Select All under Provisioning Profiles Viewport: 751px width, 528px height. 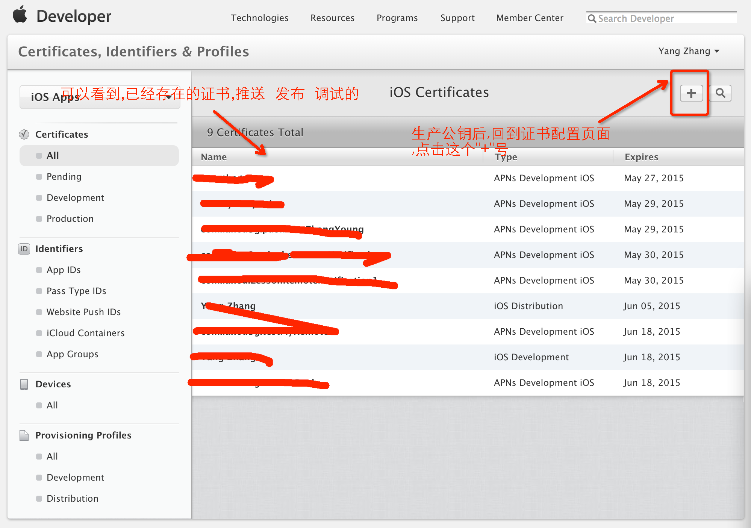tap(52, 456)
